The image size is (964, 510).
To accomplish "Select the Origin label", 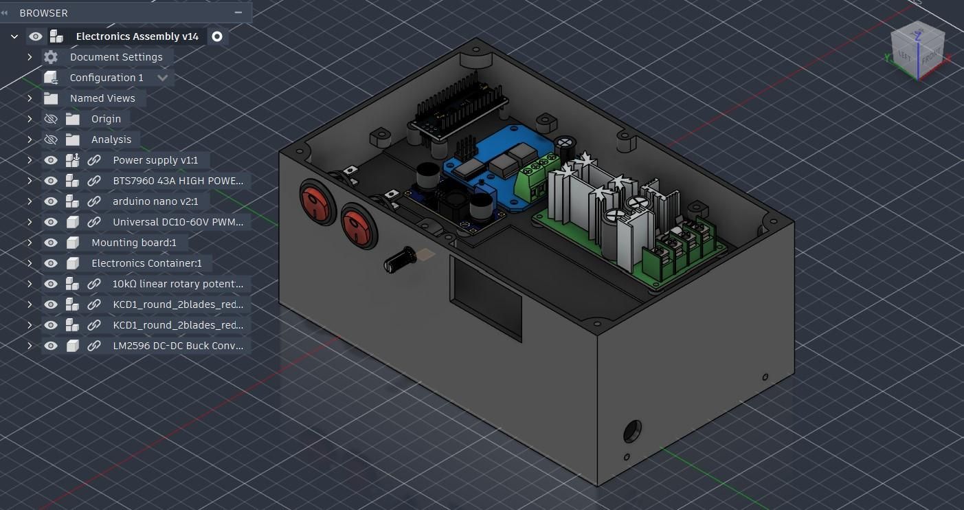I will point(106,119).
